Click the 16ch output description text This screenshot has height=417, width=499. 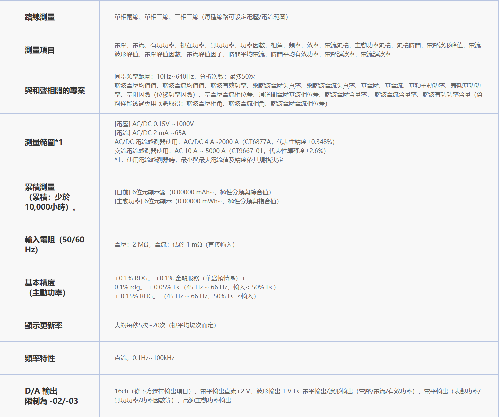point(298,396)
